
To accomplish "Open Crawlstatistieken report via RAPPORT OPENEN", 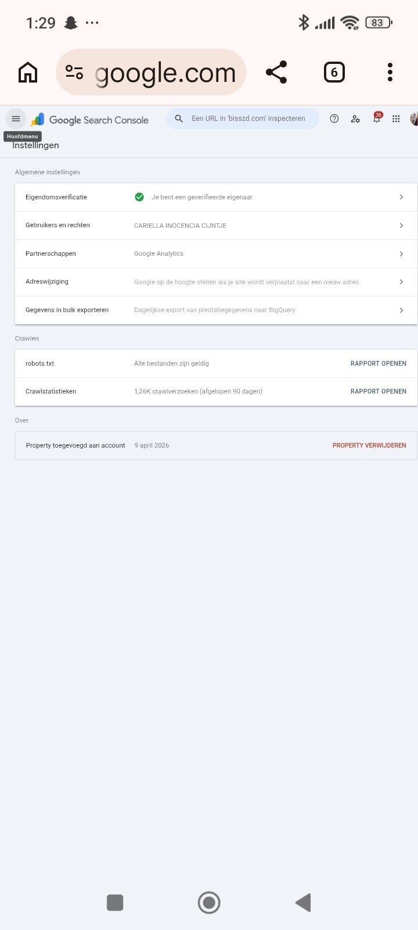I will [379, 391].
